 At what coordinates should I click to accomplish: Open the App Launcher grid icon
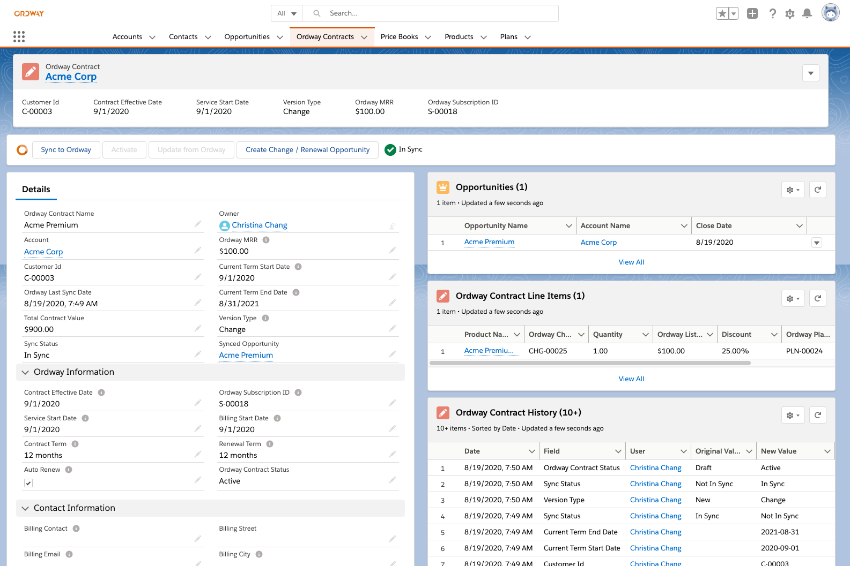click(19, 36)
